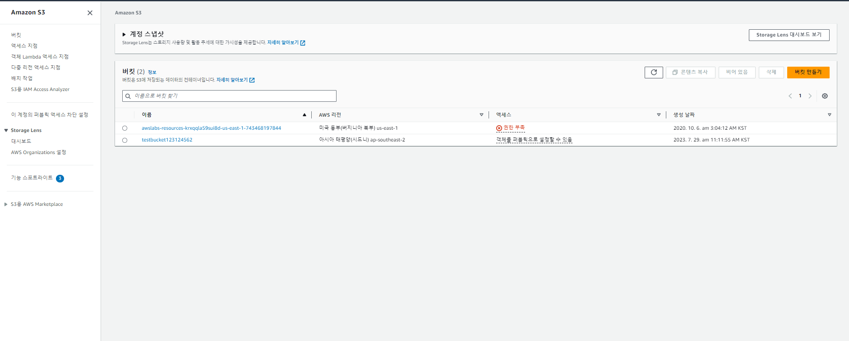This screenshot has height=341, width=849.
Task: Click the search magnifier icon
Action: point(128,96)
